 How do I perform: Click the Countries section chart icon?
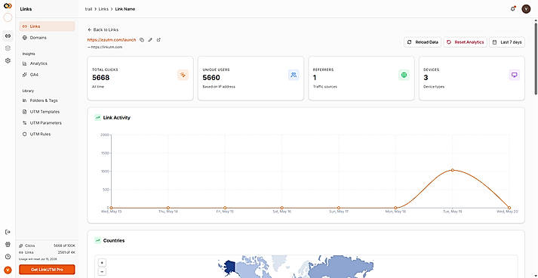pos(97,240)
